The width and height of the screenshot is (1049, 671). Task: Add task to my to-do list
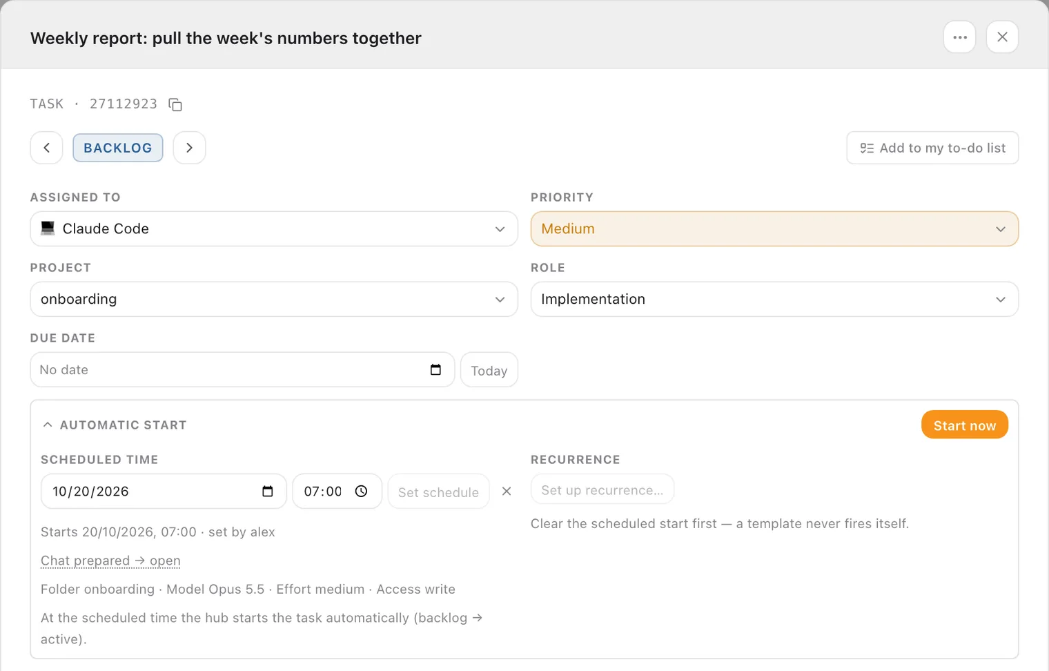click(x=932, y=148)
